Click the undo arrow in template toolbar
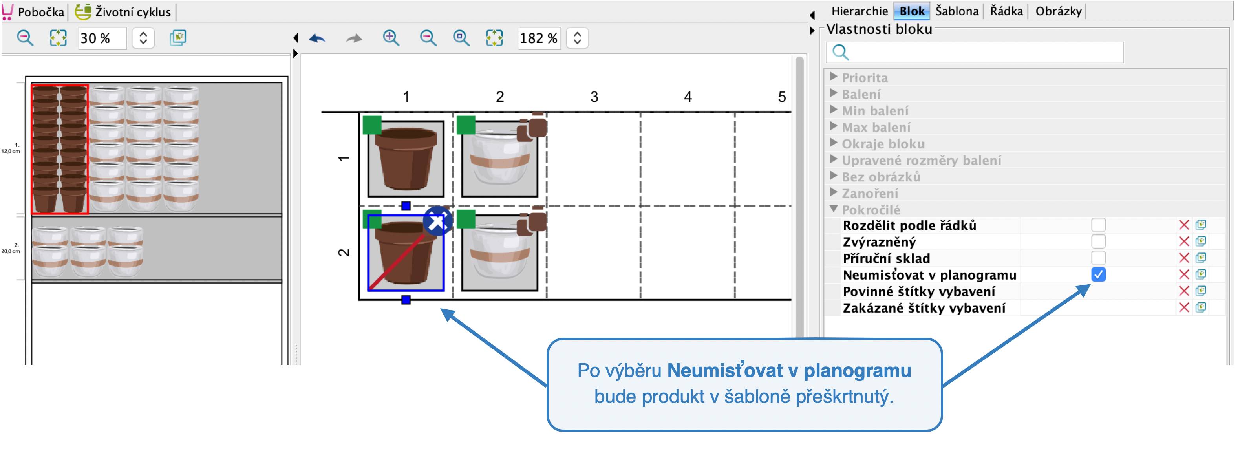This screenshot has height=450, width=1240. (x=317, y=38)
